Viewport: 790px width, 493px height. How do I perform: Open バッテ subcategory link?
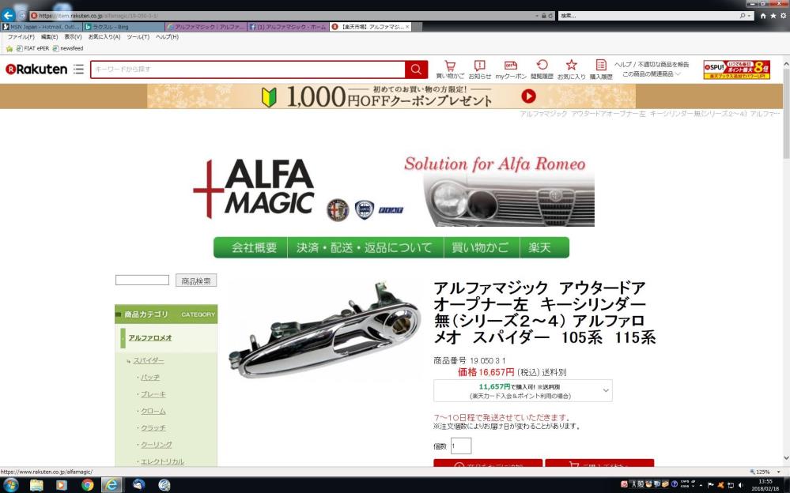pos(150,377)
